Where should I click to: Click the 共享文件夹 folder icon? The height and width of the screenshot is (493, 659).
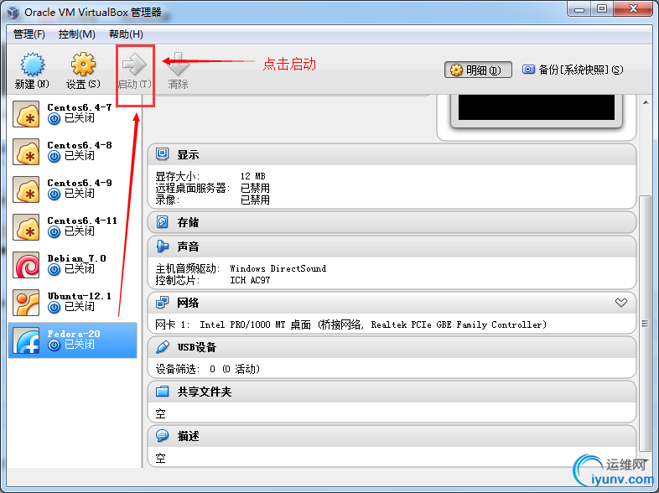pyautogui.click(x=162, y=392)
